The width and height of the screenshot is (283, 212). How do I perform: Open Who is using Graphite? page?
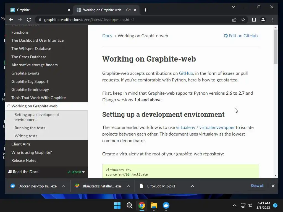click(32, 152)
